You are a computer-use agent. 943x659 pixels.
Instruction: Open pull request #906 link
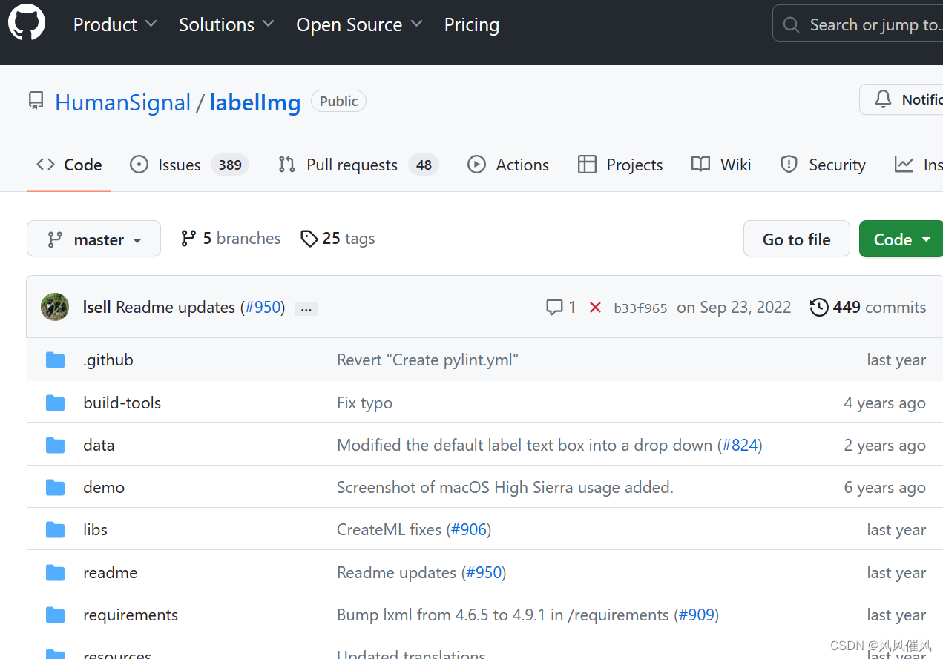[469, 529]
